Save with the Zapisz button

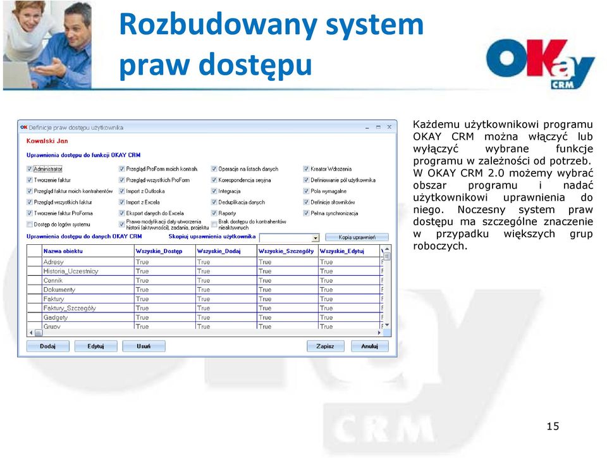coord(325,346)
